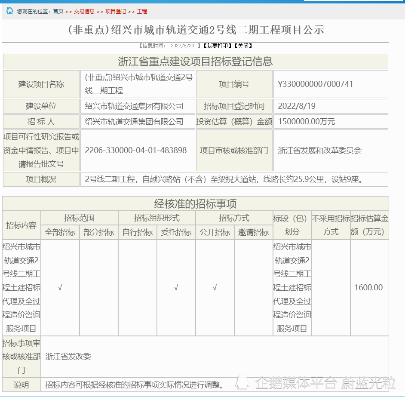Open 项目登记 breadcrumb link

[116, 11]
